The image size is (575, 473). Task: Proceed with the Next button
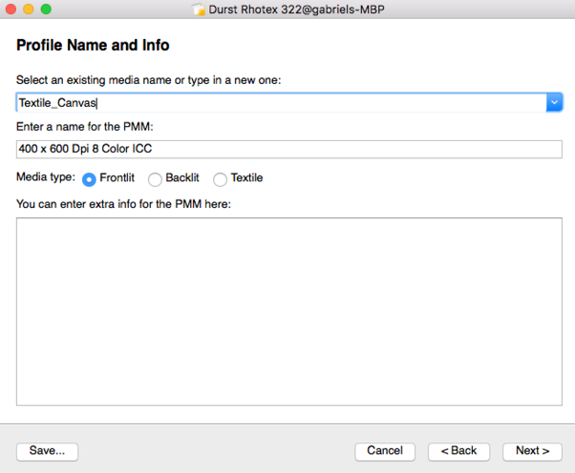532,451
